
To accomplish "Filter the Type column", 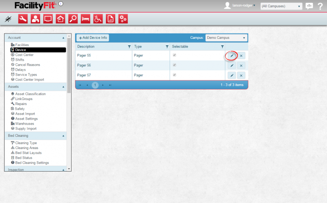I will (x=167, y=47).
